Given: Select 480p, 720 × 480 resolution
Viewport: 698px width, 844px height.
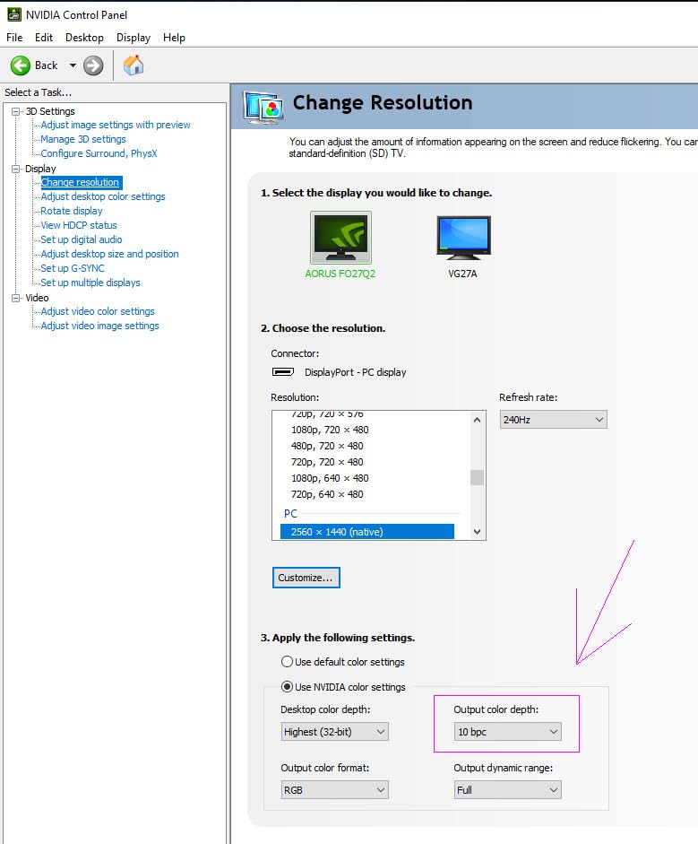Looking at the screenshot, I should click(327, 446).
